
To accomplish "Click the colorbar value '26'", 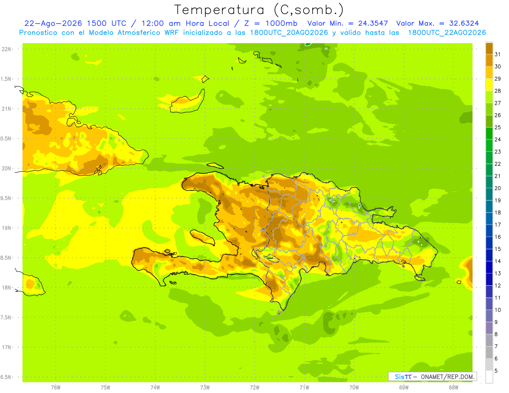I will (x=498, y=115).
